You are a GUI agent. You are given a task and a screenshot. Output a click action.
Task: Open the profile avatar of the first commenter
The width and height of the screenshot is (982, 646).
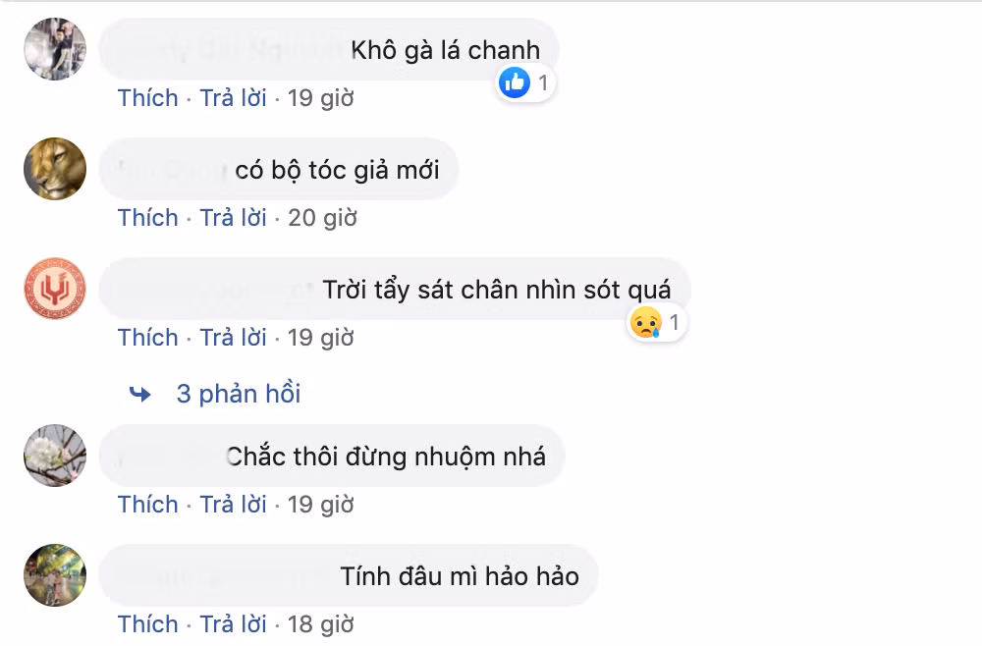[54, 49]
